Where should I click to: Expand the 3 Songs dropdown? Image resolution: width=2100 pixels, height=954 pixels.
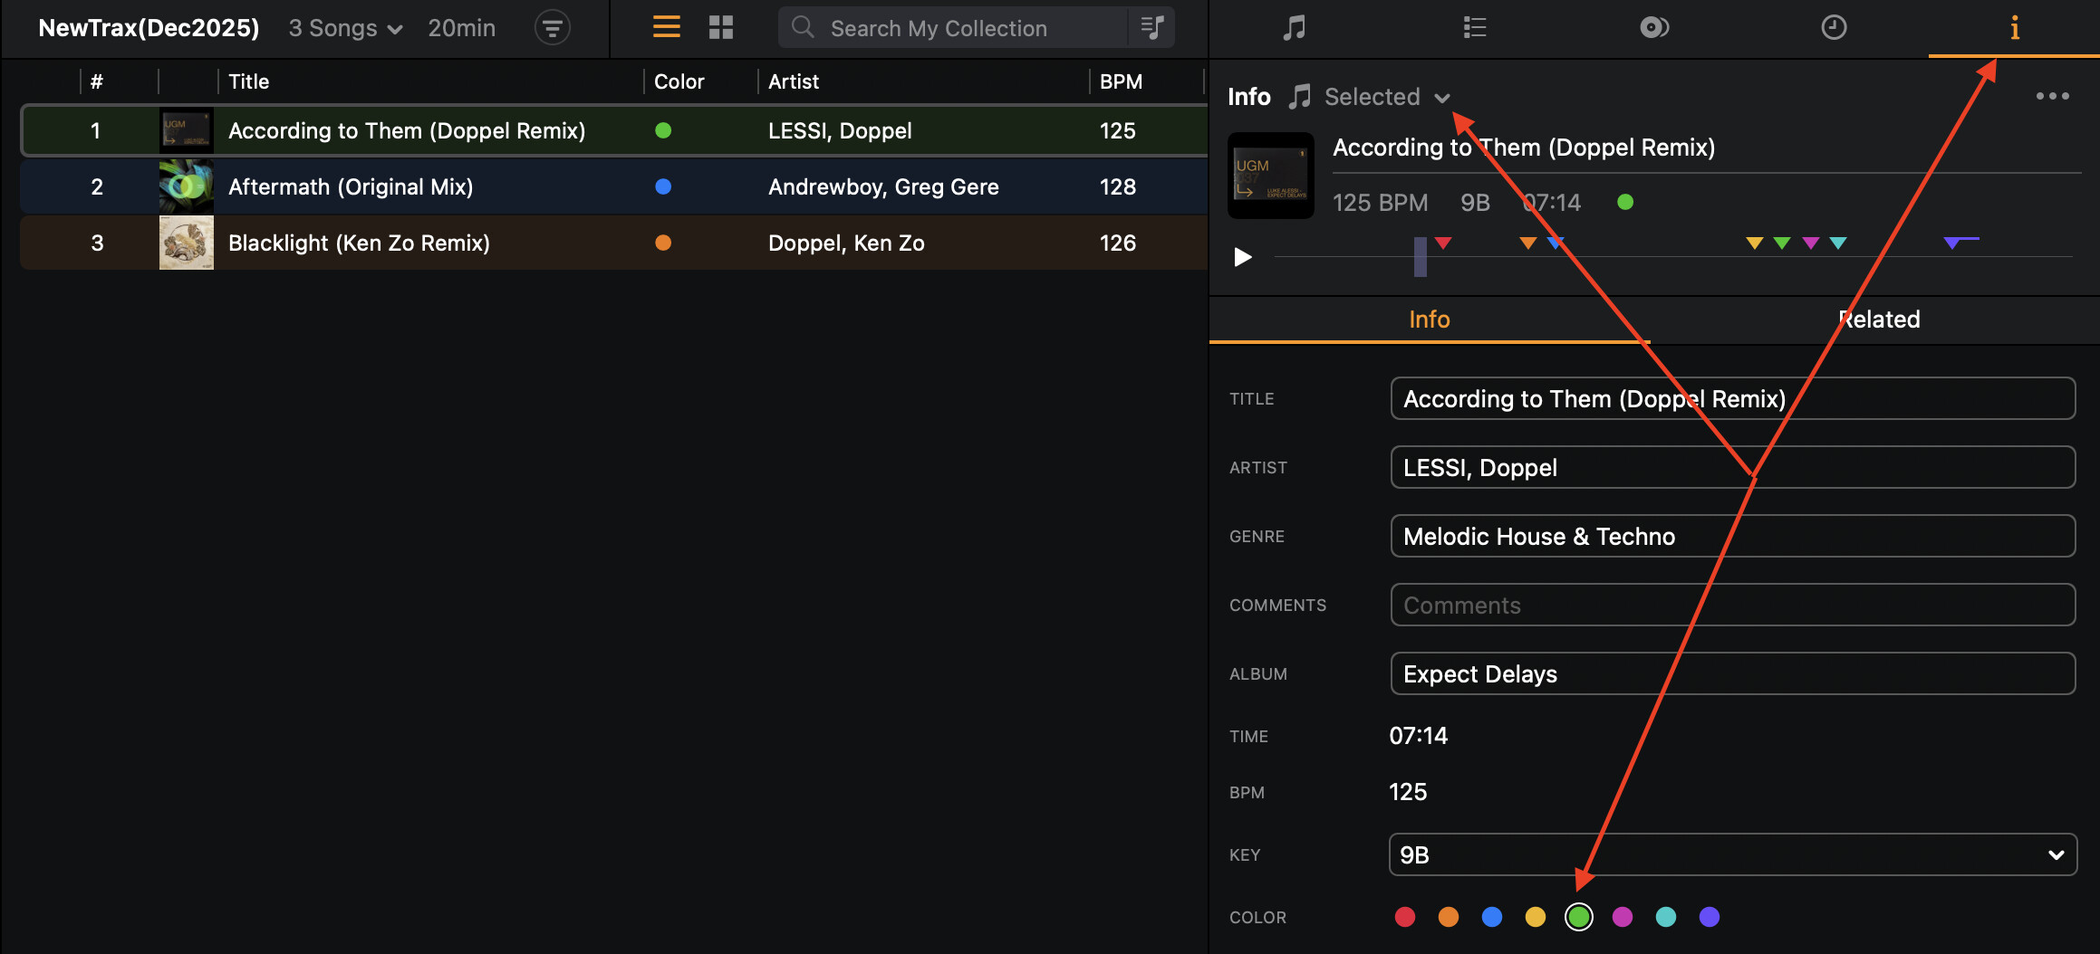(x=345, y=28)
